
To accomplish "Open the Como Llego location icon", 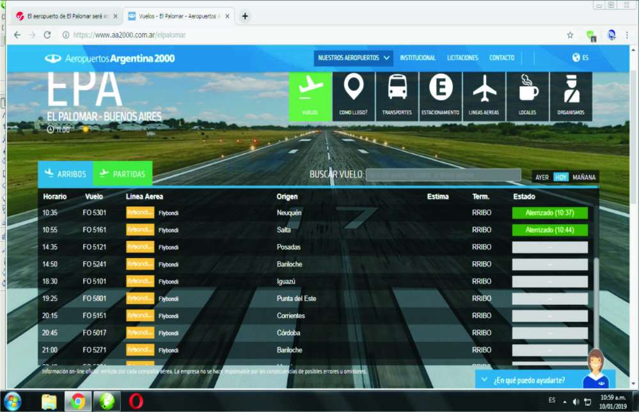I will pyautogui.click(x=354, y=96).
